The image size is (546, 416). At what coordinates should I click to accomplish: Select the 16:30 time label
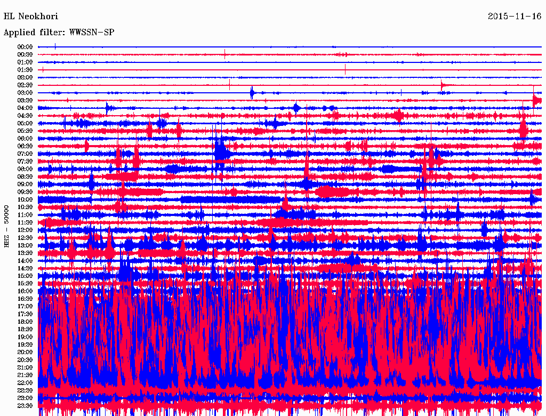pos(25,299)
